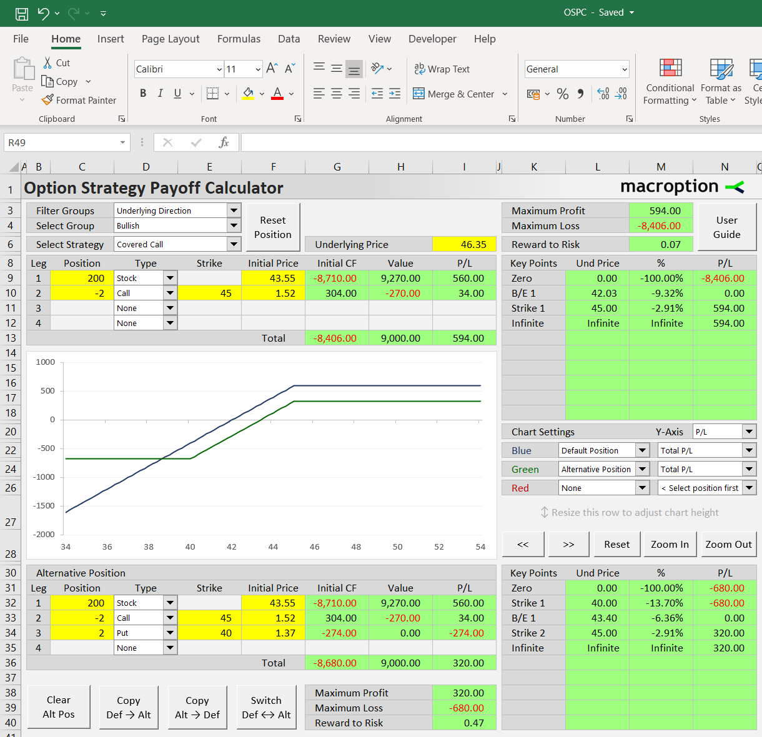Click the Save icon in title bar
Image resolution: width=762 pixels, height=737 pixels.
[x=22, y=13]
